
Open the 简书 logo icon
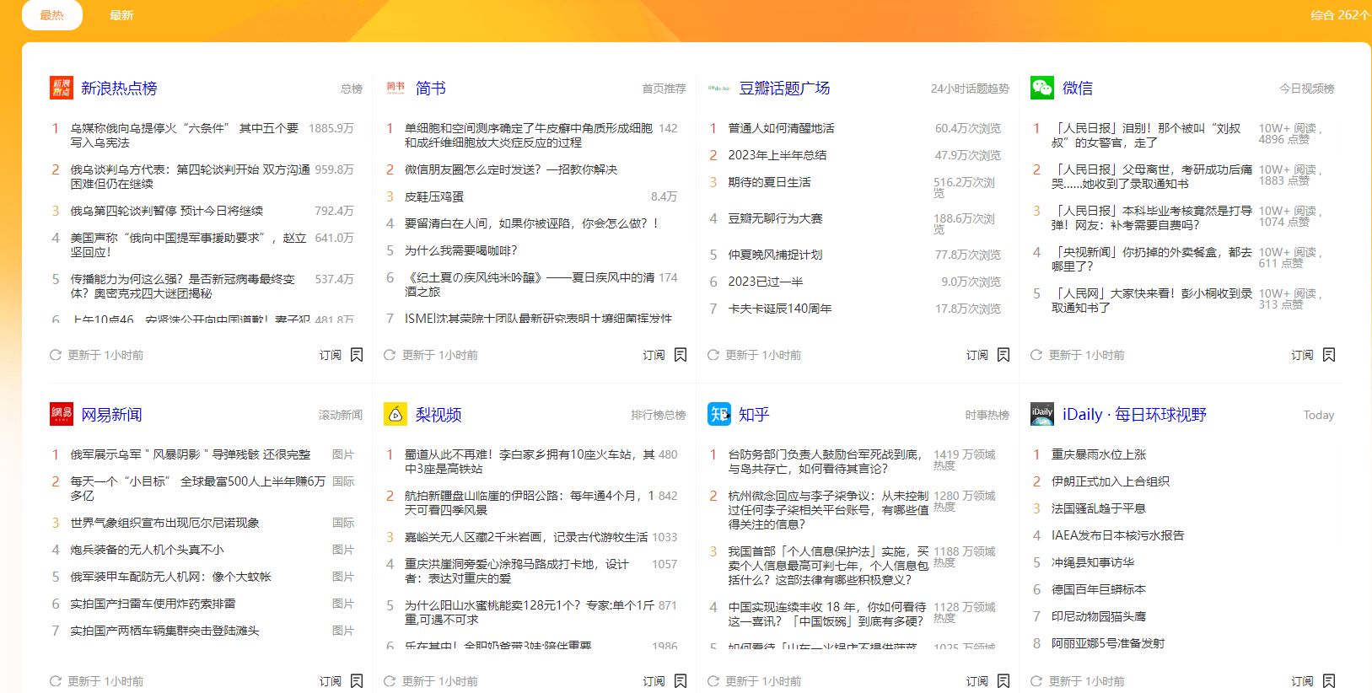[x=395, y=88]
